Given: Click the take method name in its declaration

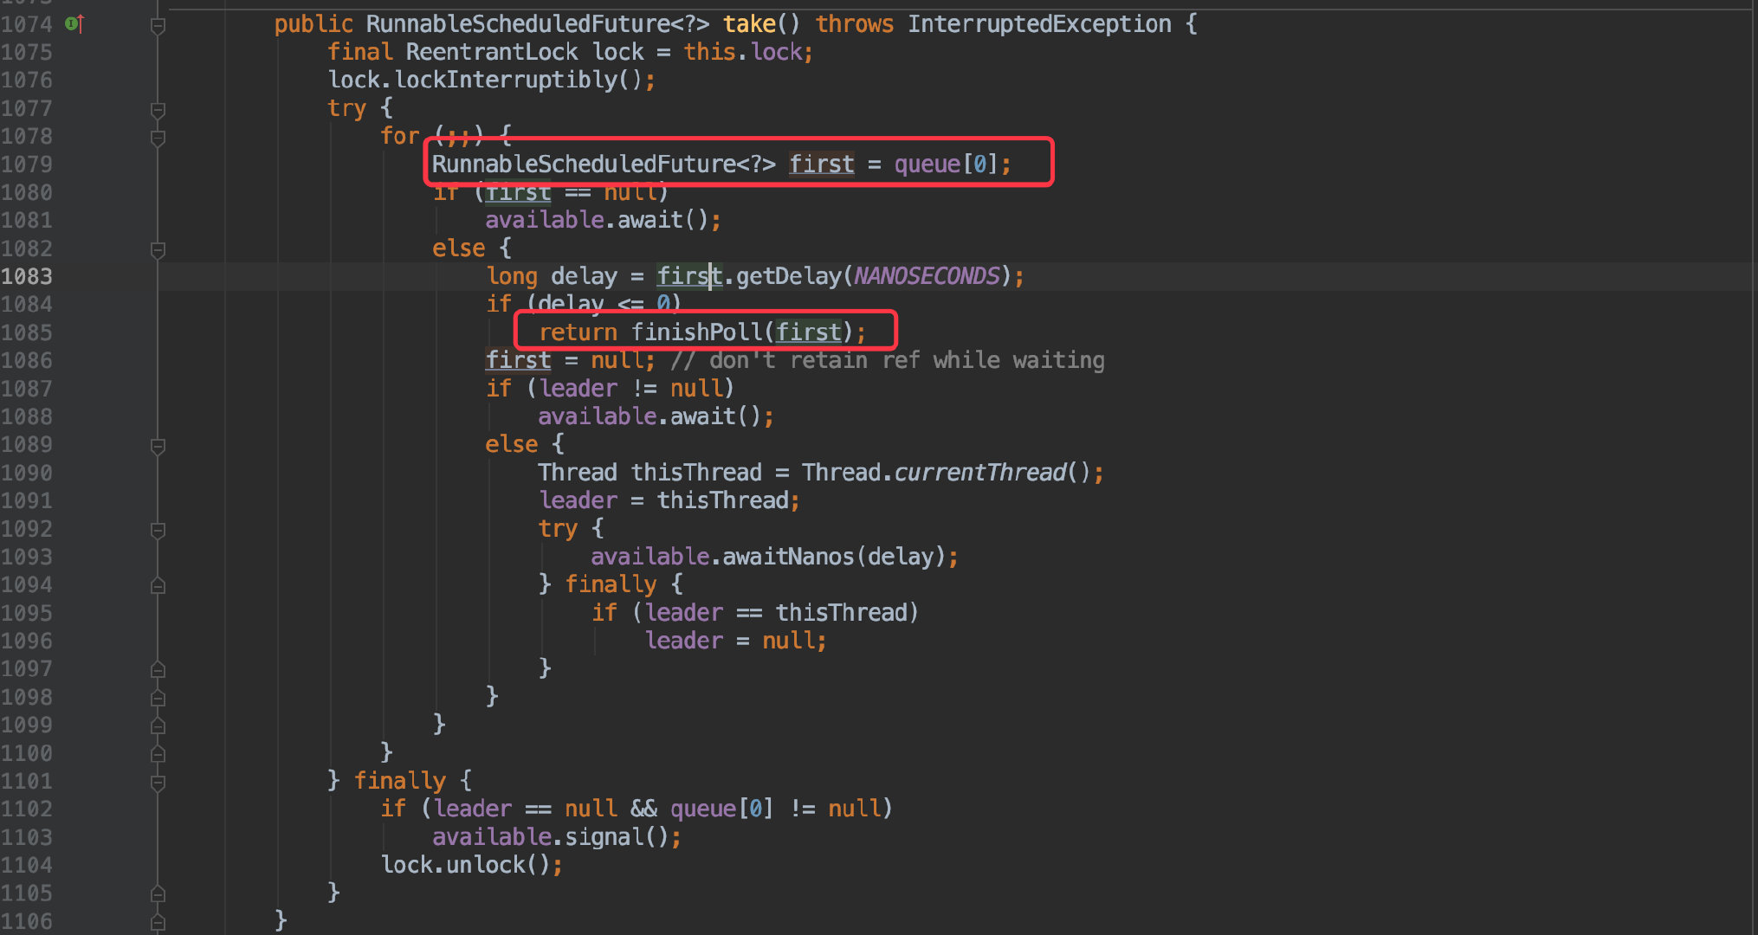Looking at the screenshot, I should coord(749,24).
